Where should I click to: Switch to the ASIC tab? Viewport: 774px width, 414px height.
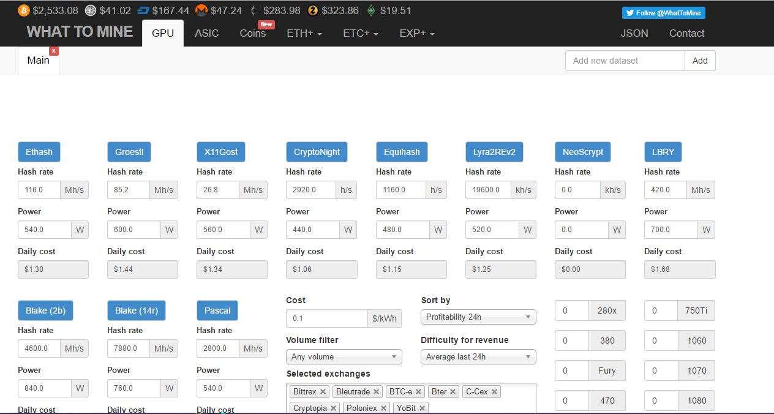tap(207, 33)
